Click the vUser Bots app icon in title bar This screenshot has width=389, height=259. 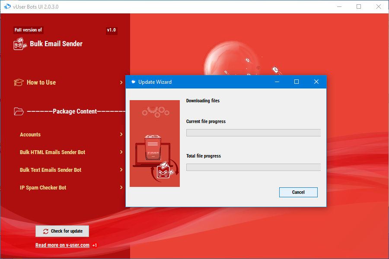coord(7,6)
